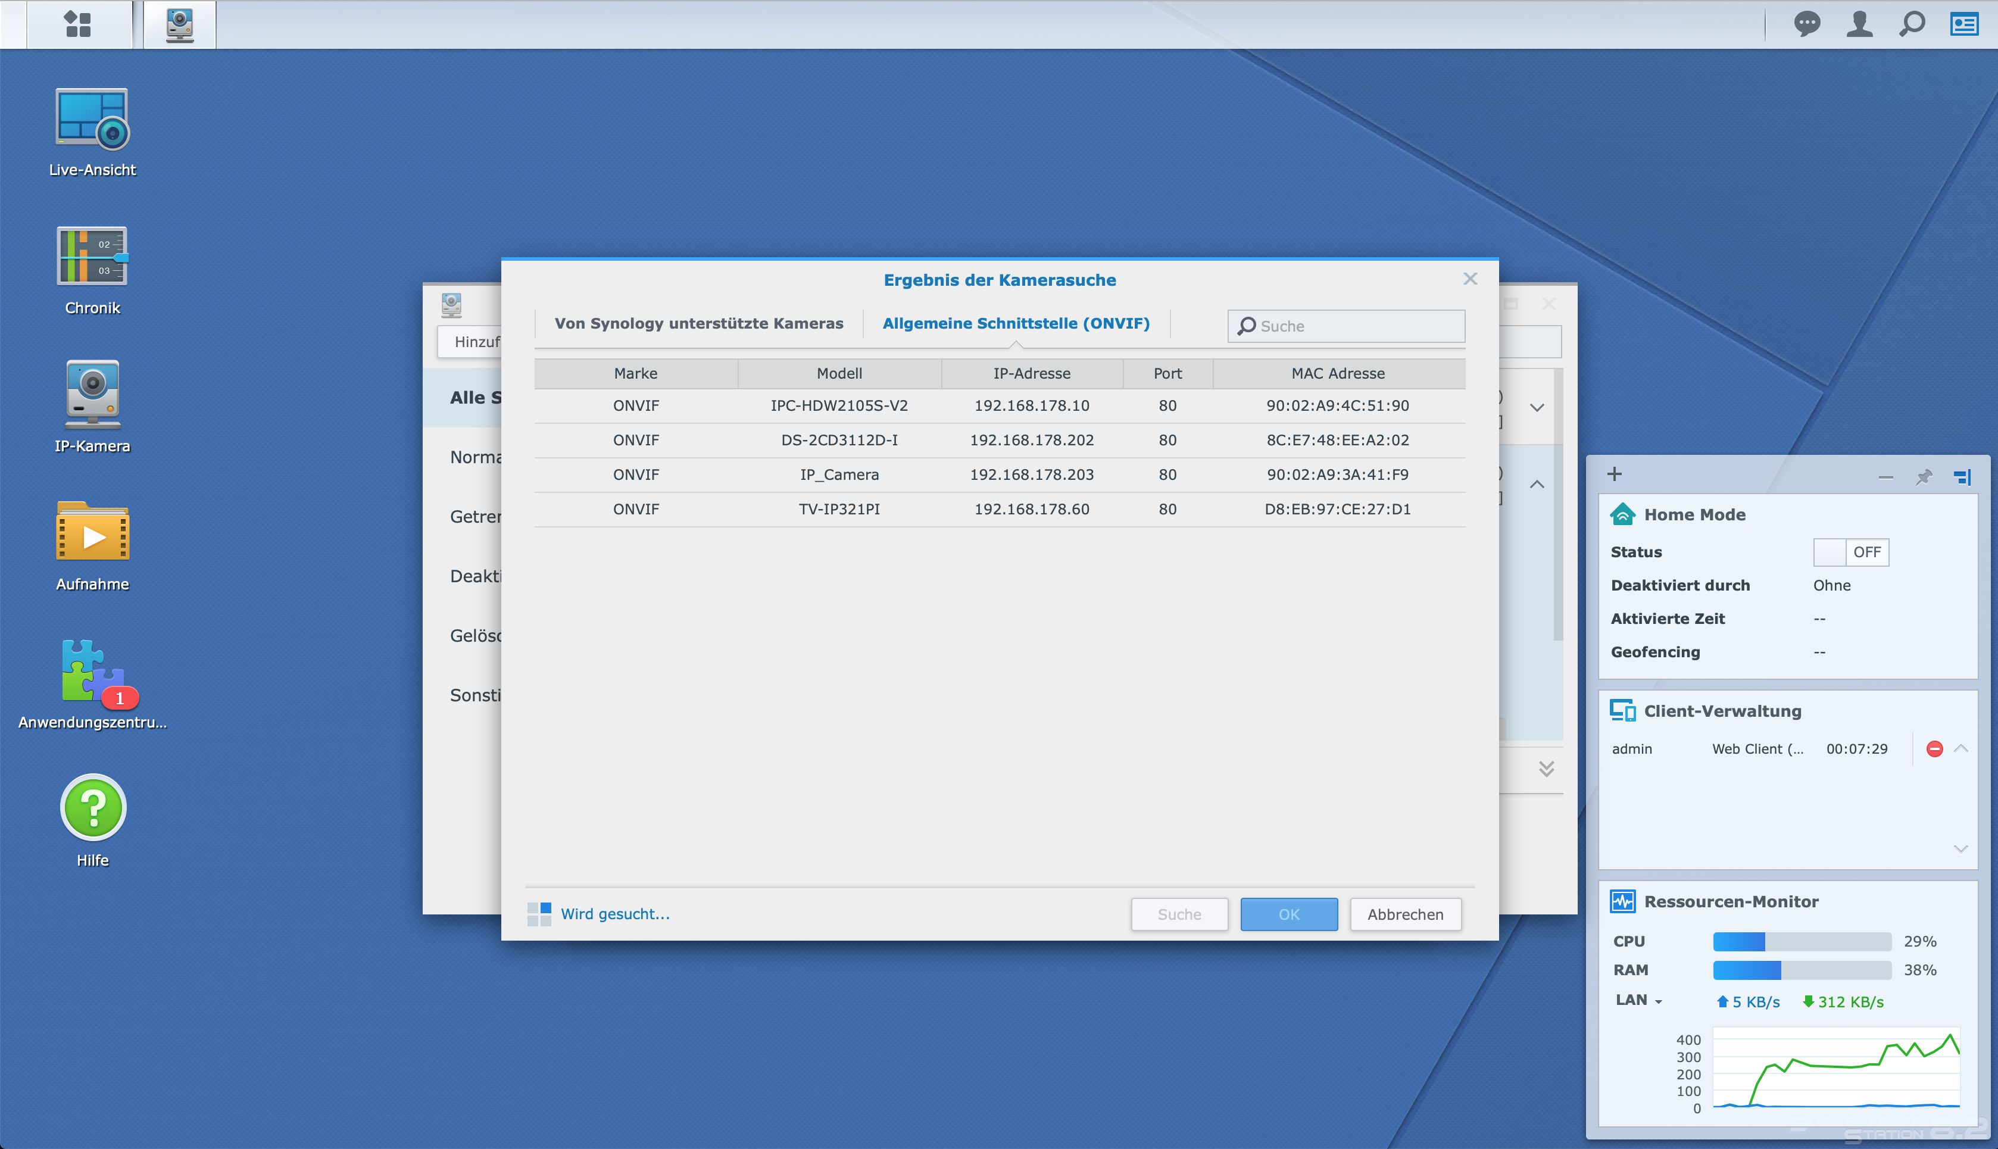
Task: Add a widget with the plus icon
Action: [1615, 473]
